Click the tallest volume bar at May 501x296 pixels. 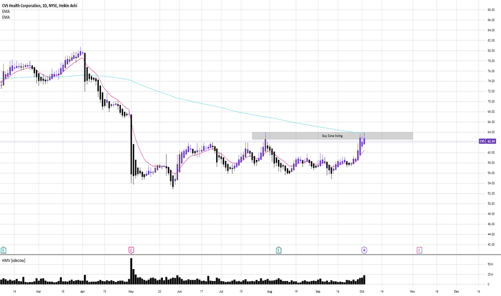131,271
